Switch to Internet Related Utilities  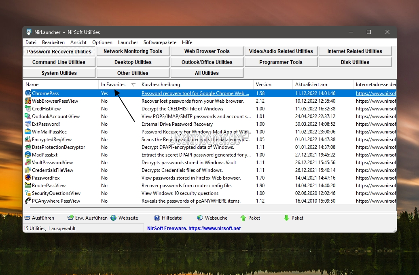[355, 51]
